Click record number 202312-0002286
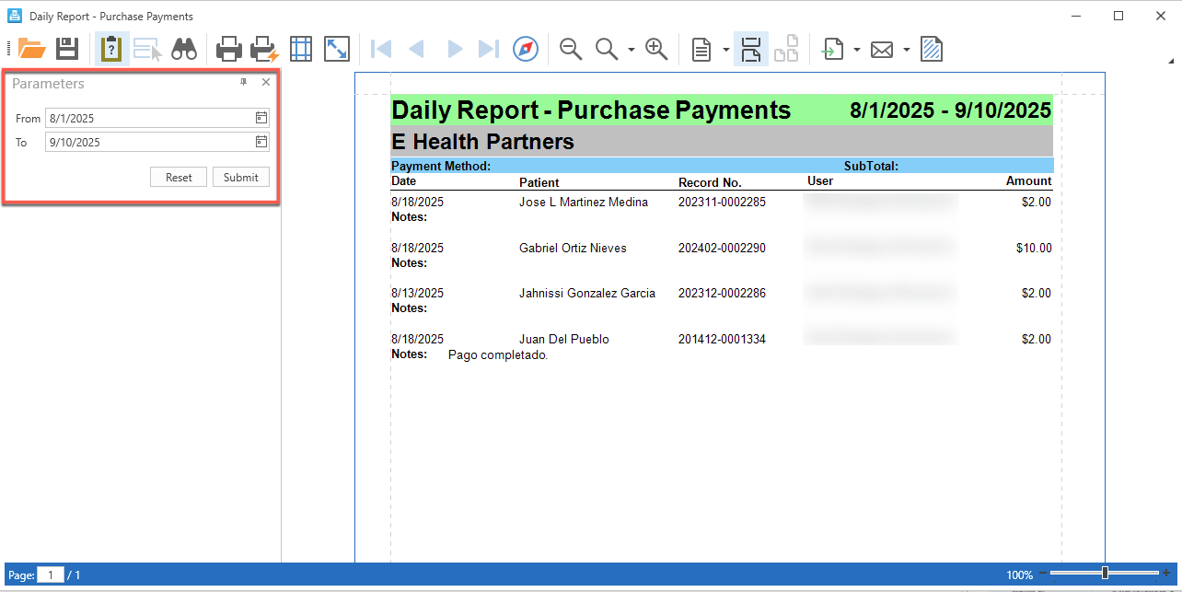1182x592 pixels. pos(722,293)
